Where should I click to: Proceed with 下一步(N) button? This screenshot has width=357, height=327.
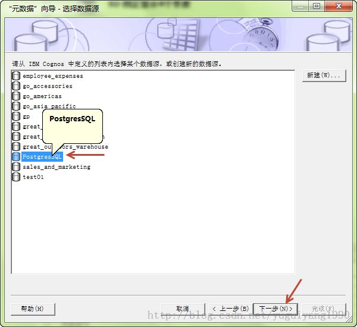(275, 309)
